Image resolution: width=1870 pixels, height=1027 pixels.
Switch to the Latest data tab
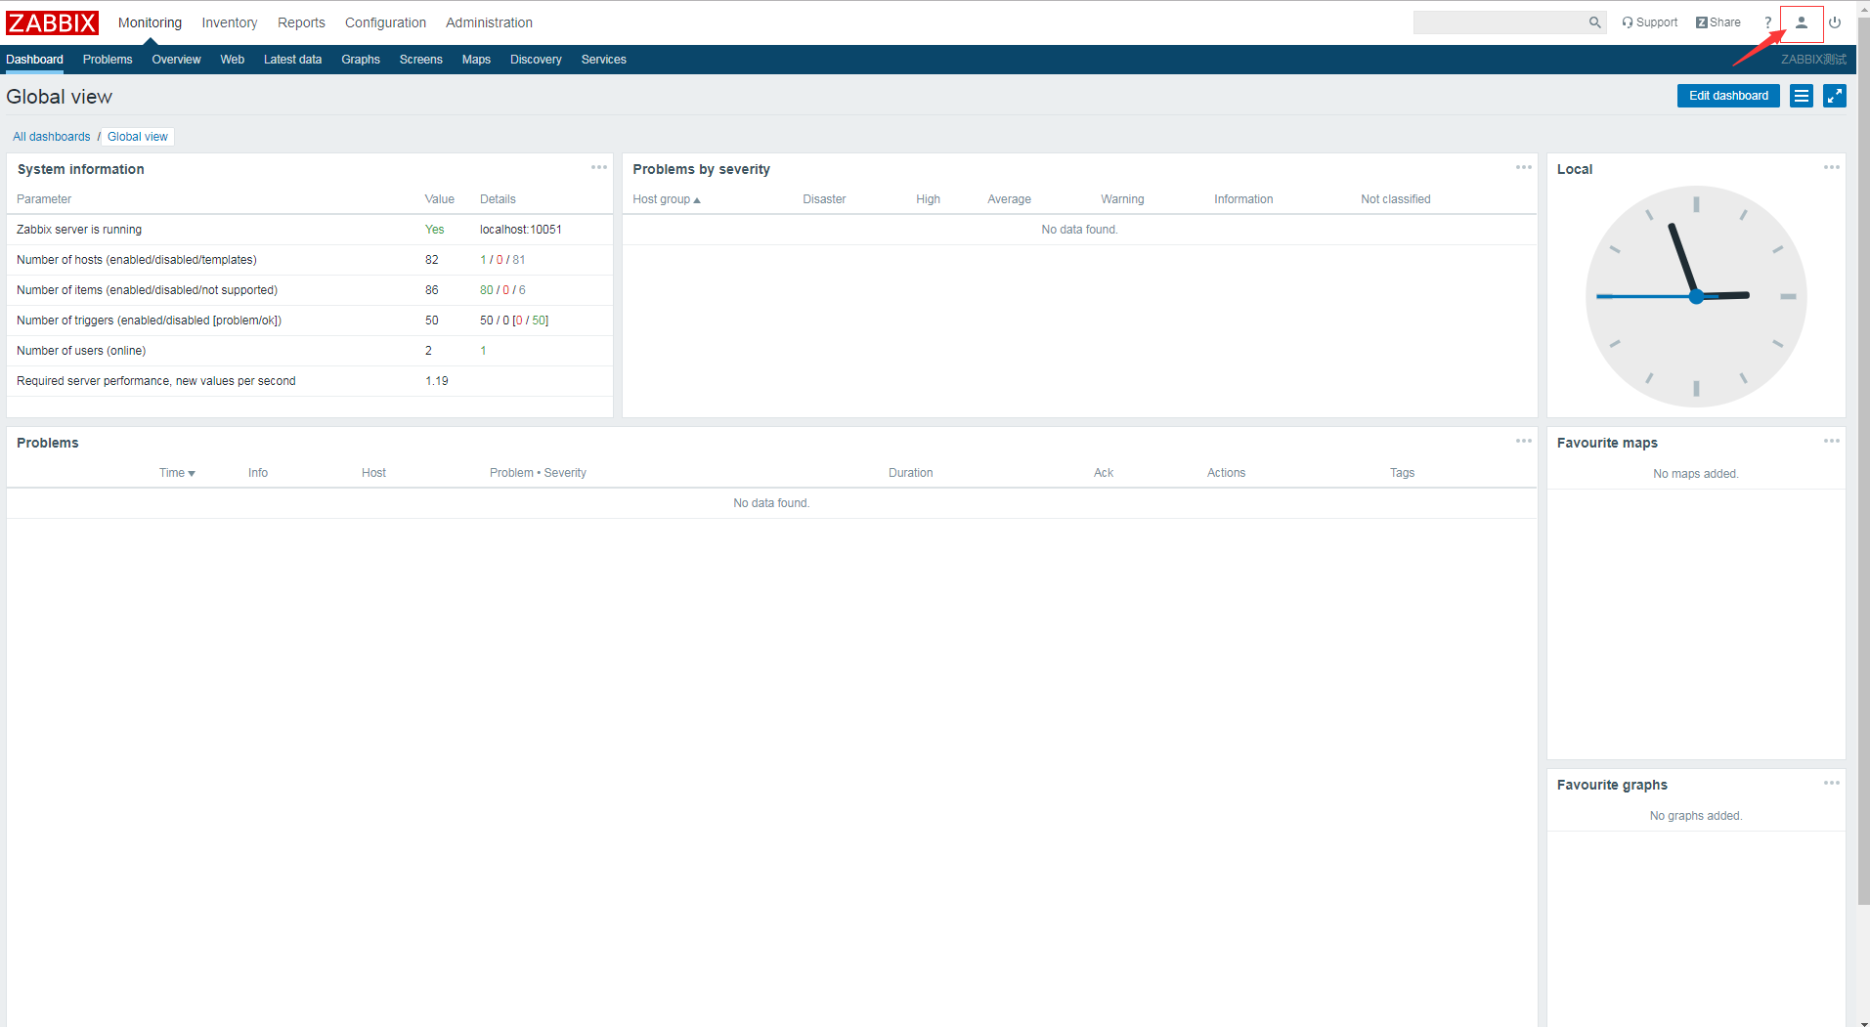pyautogui.click(x=292, y=60)
